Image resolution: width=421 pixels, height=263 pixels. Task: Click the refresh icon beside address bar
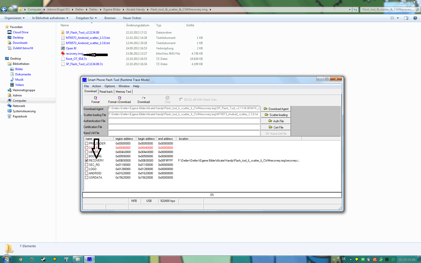pyautogui.click(x=355, y=10)
